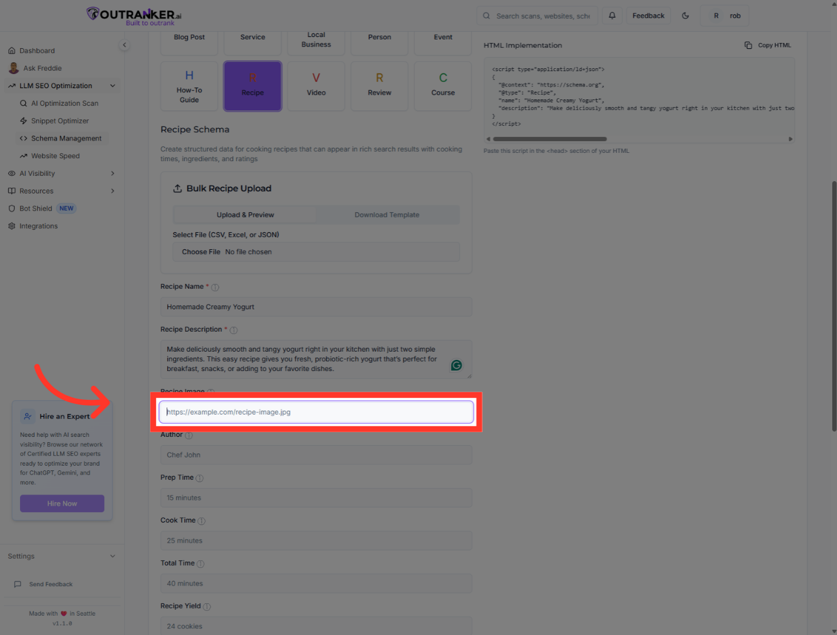Click the Snippet Optimizer lightning icon
Viewport: 837px width, 635px height.
(24, 121)
